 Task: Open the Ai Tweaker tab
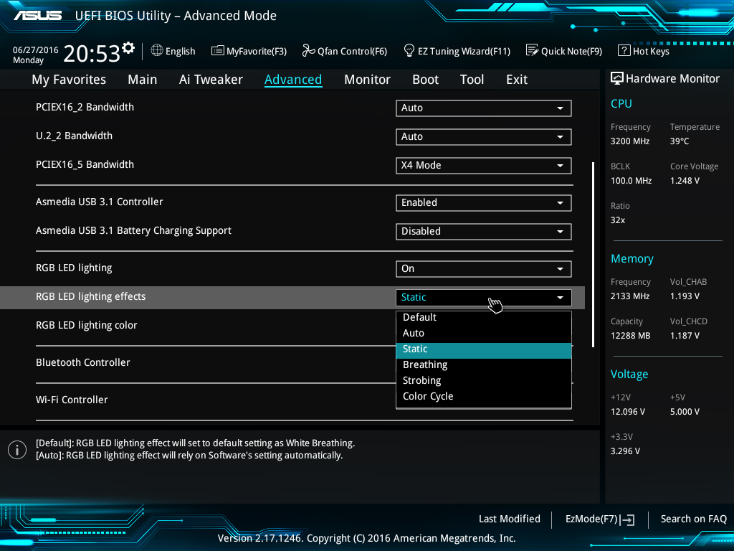coord(211,80)
